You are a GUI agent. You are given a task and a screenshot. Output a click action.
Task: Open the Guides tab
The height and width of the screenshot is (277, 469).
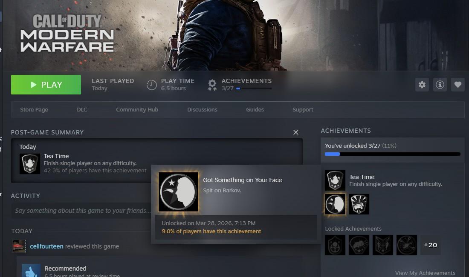255,110
